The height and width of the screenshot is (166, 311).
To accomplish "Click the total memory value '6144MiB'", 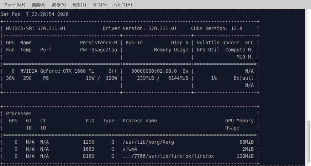I will click(x=178, y=78).
